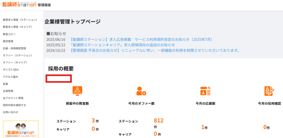The image size is (283, 138).
Task: Go to 請求管理 in the sidebar
Action: [8, 41]
